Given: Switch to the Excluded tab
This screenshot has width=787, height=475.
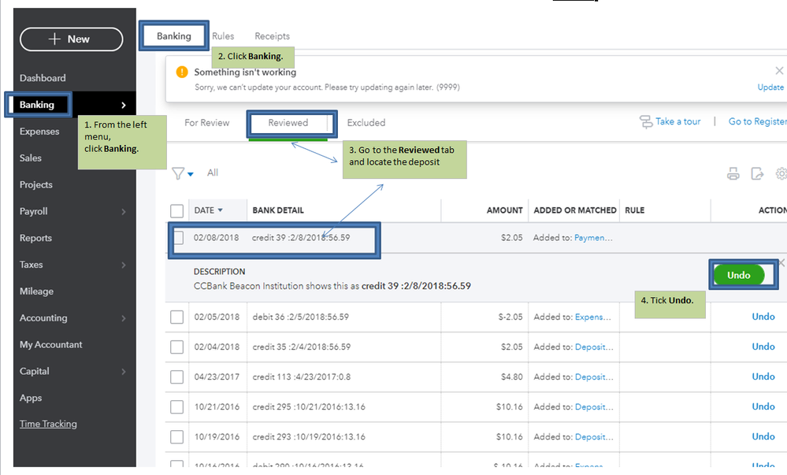Looking at the screenshot, I should 366,123.
